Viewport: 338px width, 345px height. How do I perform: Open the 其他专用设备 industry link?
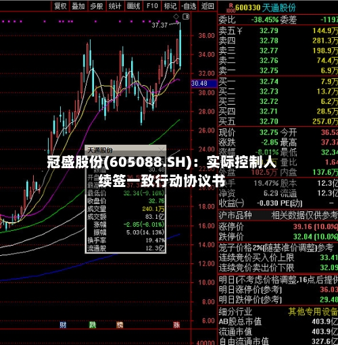tap(313, 312)
